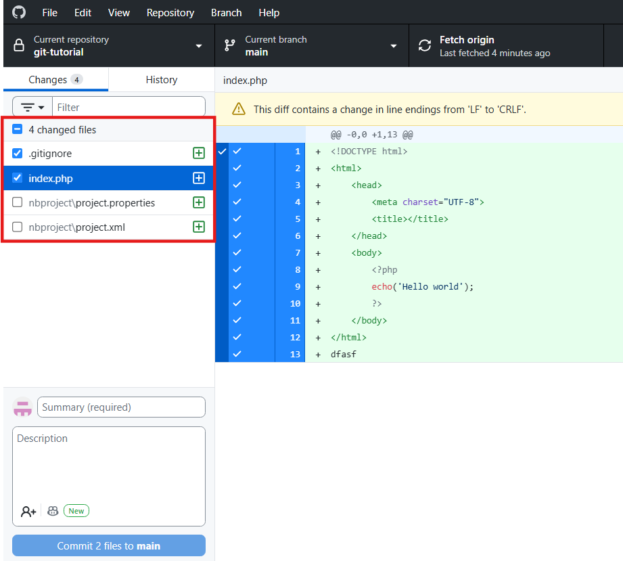The width and height of the screenshot is (623, 561).
Task: Toggle the '4 changed files' select-all checkbox
Action: coord(18,130)
